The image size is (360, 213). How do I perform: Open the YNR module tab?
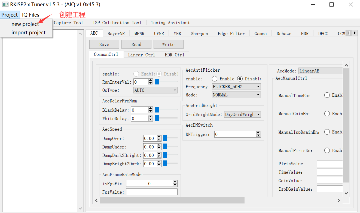(x=177, y=34)
